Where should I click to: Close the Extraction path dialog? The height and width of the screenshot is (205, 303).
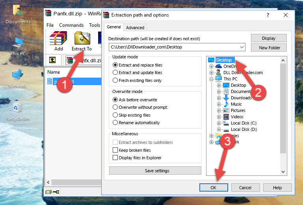click(286, 15)
